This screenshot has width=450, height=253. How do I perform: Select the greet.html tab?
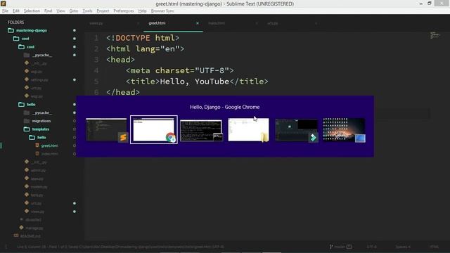coord(157,23)
